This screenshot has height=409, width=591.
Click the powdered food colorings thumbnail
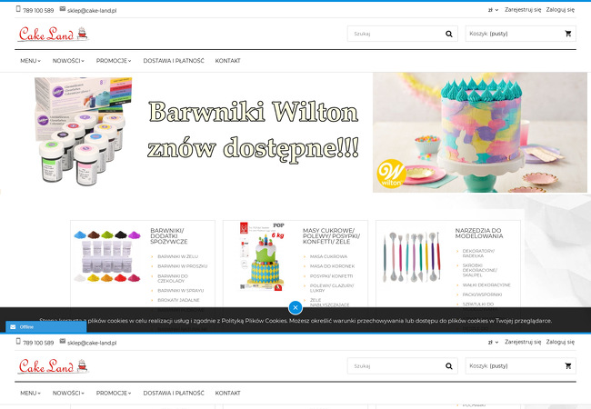[107, 256]
